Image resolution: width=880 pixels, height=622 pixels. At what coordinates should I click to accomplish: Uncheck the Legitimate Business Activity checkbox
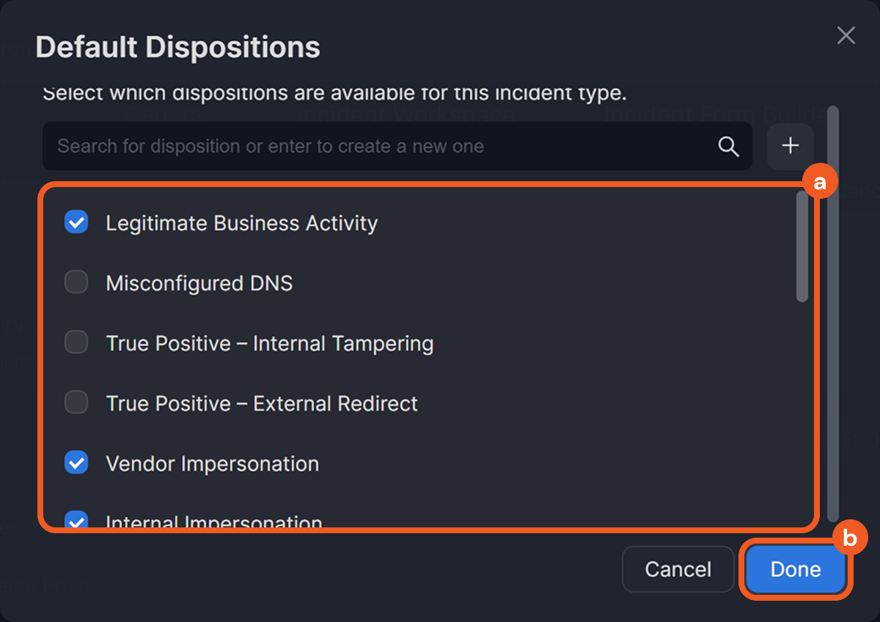point(76,222)
